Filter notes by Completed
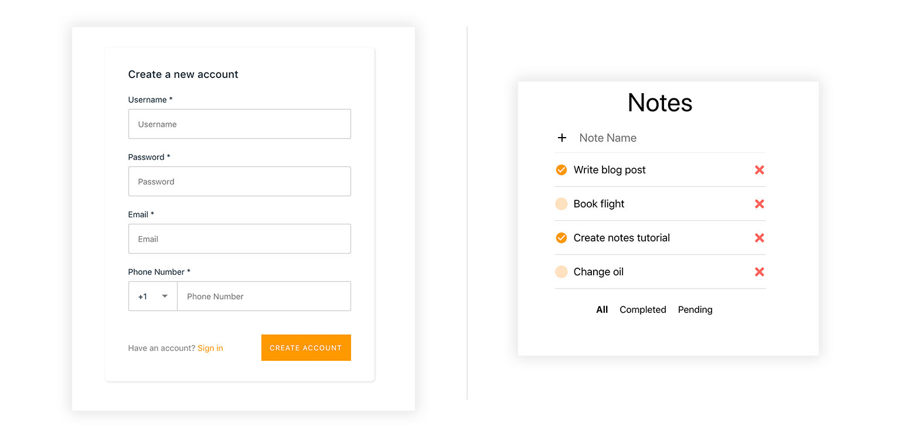Viewport: 909px width, 437px height. [643, 310]
